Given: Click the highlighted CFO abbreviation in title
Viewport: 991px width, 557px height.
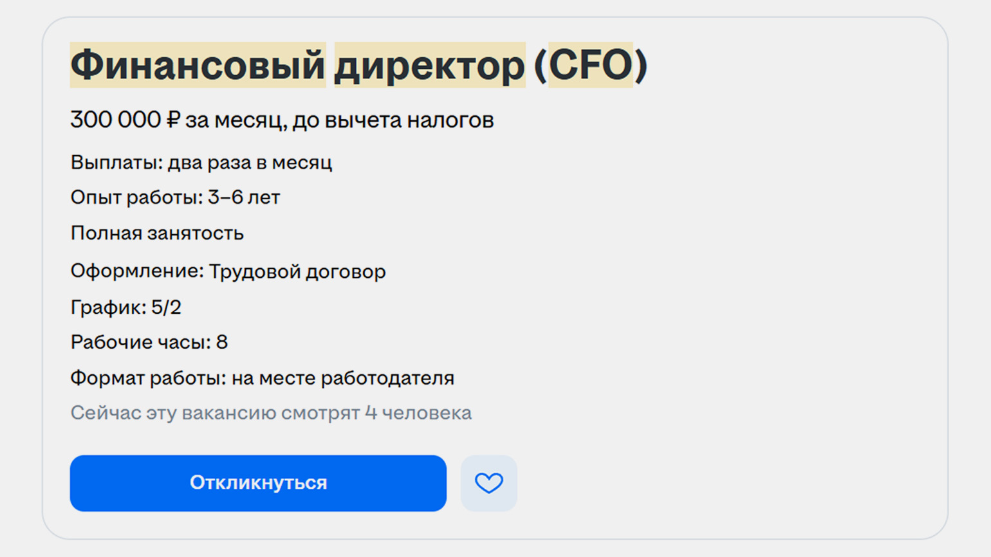Looking at the screenshot, I should click(x=590, y=65).
